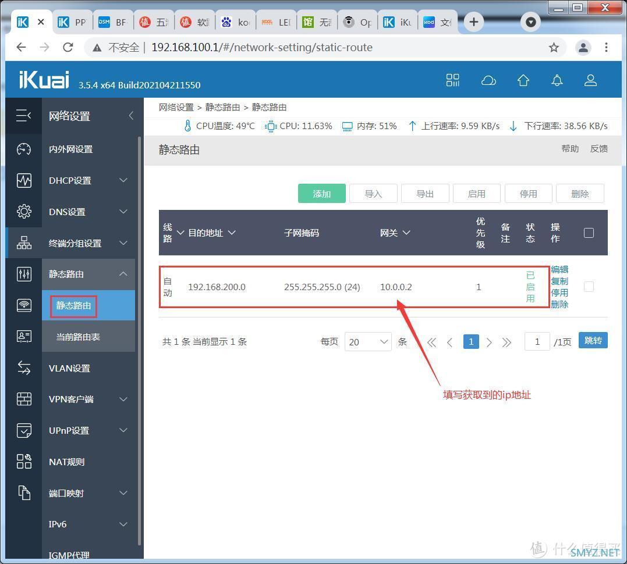The height and width of the screenshot is (564, 627).
Task: Click the 停用 toolbar button
Action: tap(528, 194)
